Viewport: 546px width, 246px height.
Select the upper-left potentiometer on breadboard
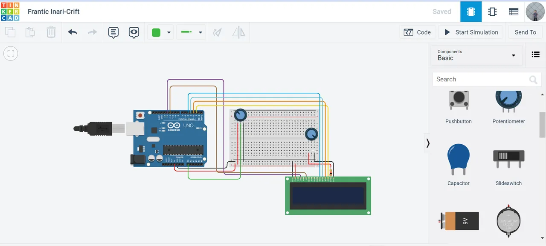click(241, 115)
